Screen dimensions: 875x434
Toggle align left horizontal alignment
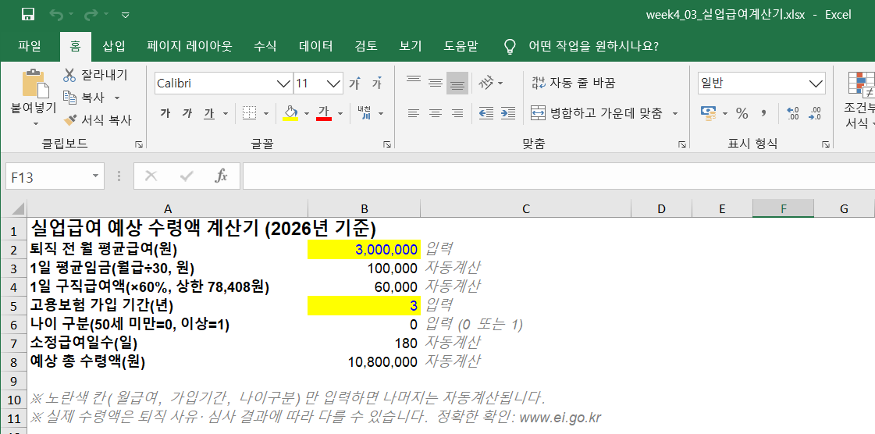tap(413, 113)
